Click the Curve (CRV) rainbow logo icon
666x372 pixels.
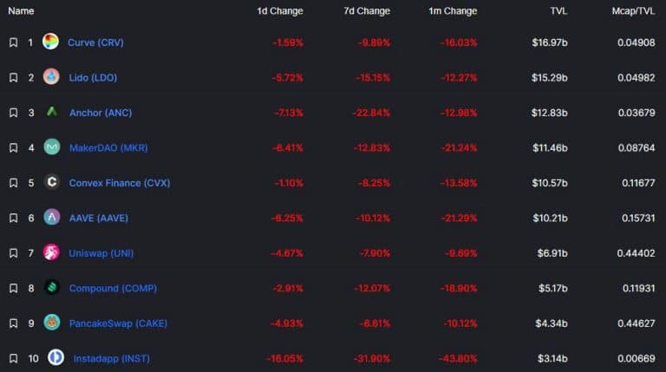coord(50,42)
